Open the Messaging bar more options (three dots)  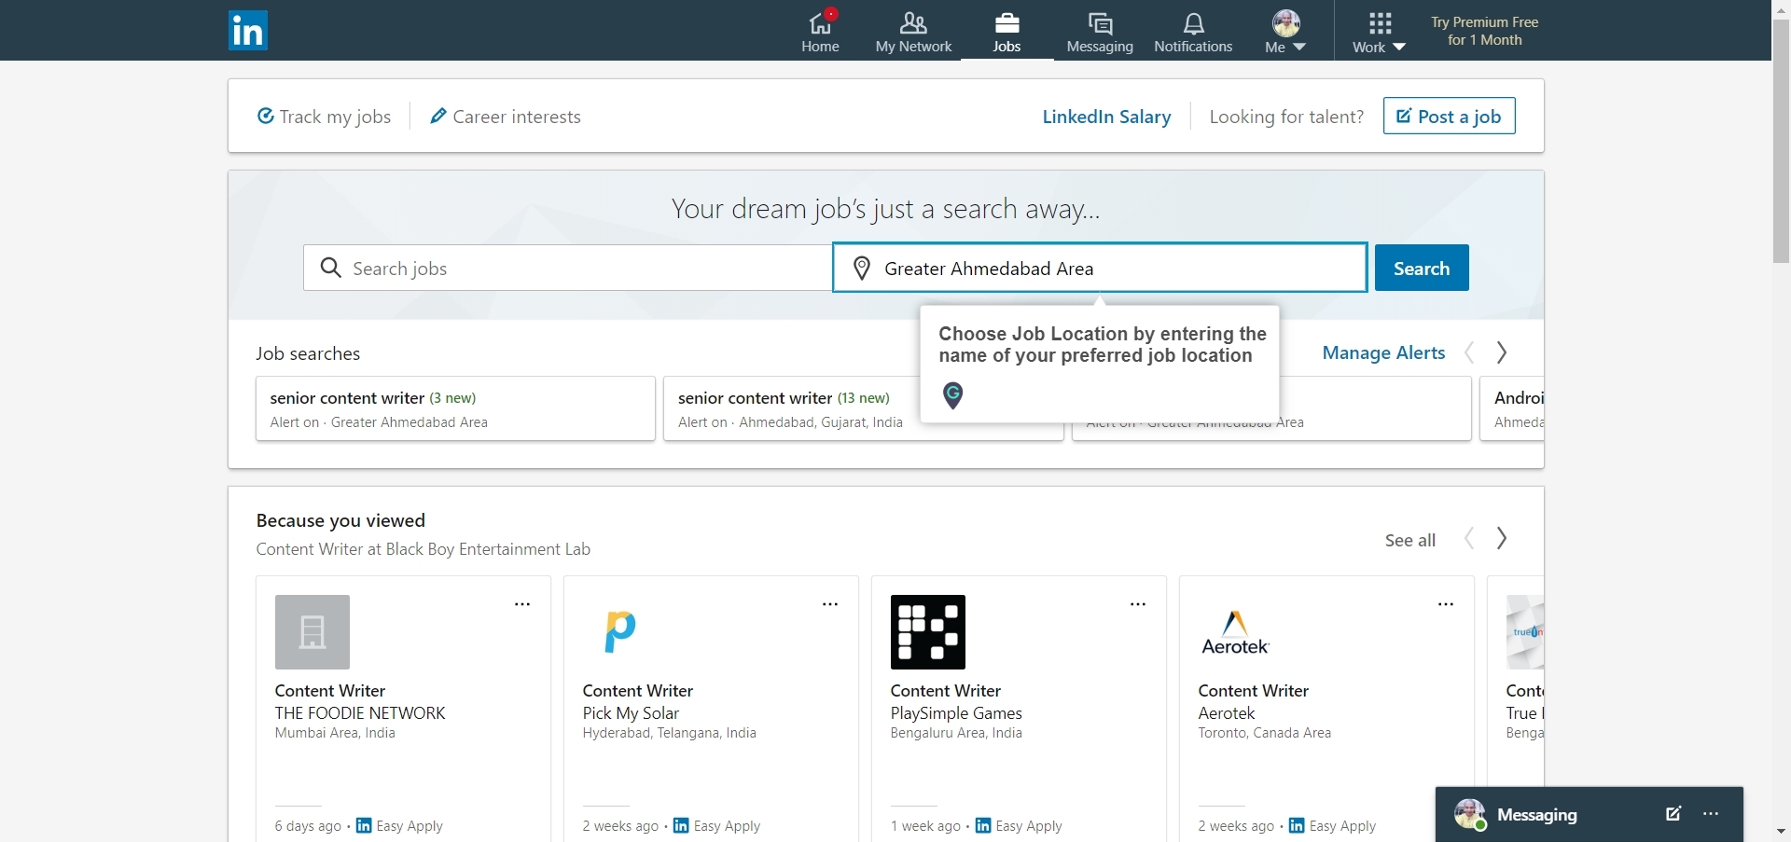click(1711, 814)
